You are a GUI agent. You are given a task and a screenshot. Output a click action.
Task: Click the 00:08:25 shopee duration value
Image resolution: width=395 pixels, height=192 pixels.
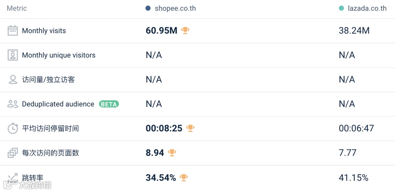164,128
